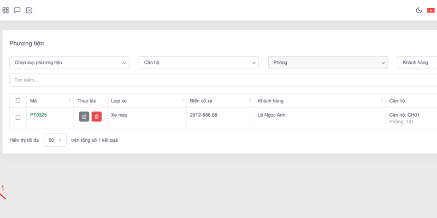Tick the select-all header checkbox
The height and width of the screenshot is (218, 437).
click(x=18, y=100)
